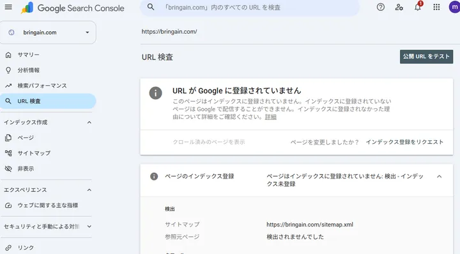Image resolution: width=460 pixels, height=254 pixels.
Task: Click the 参照元ページ label
Action: [182, 237]
